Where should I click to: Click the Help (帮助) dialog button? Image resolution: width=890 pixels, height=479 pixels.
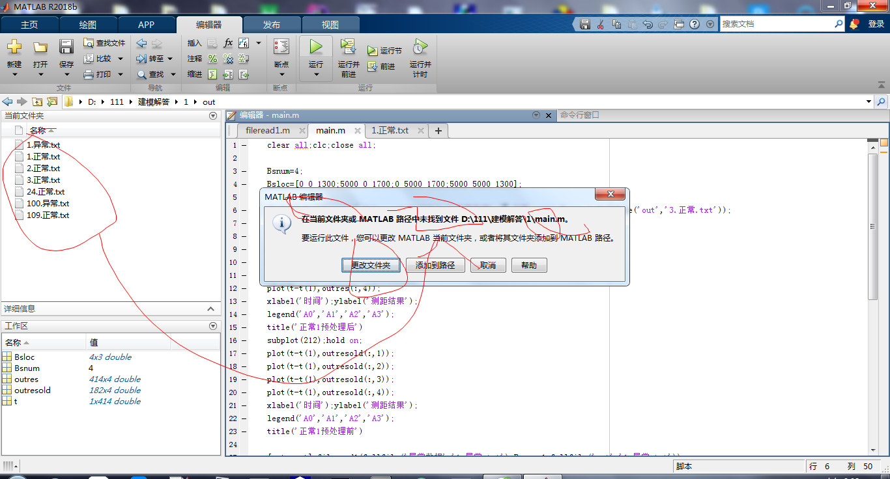(529, 266)
